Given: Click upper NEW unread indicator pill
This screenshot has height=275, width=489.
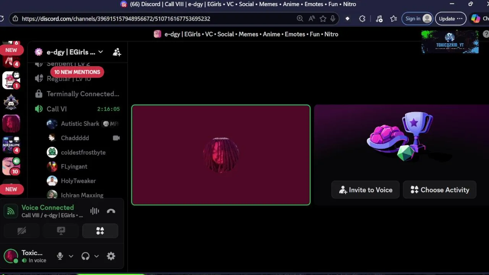Looking at the screenshot, I should click(11, 50).
